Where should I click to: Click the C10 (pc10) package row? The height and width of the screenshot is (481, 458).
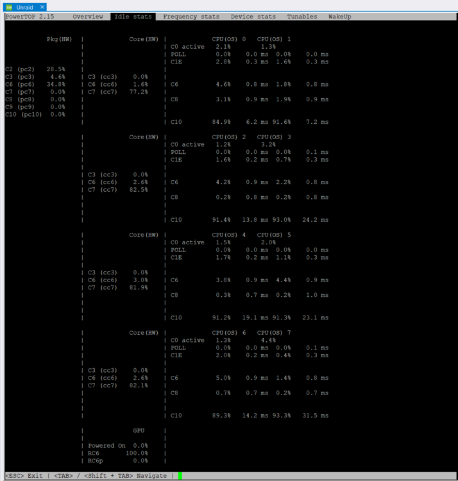pos(35,114)
